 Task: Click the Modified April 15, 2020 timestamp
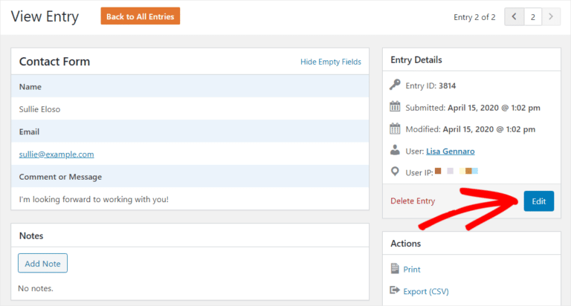(489, 129)
